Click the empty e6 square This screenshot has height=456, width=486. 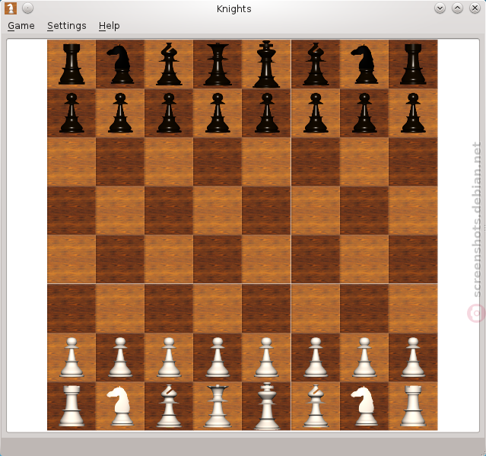point(266,161)
